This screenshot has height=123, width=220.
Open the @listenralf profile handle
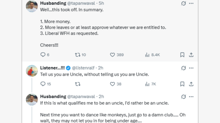[83, 68]
